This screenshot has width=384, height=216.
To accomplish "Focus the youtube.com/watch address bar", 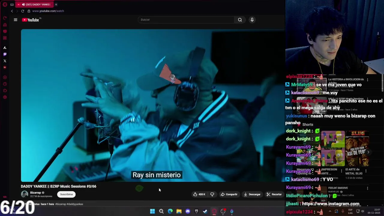I will tap(48, 11).
